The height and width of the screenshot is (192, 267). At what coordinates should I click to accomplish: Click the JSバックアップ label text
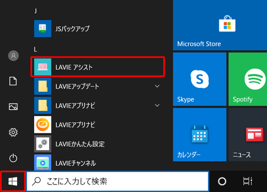[72, 29]
